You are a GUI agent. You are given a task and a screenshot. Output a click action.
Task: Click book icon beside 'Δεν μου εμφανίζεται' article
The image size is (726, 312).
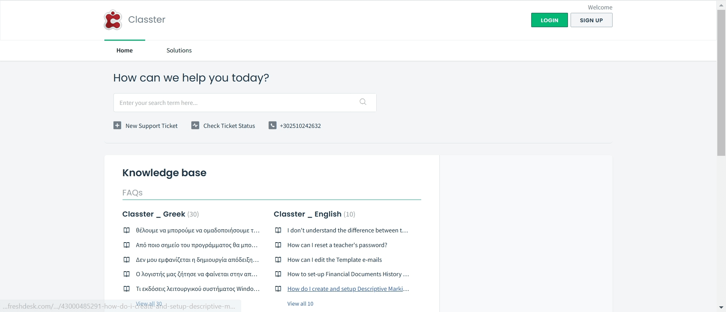point(127,260)
